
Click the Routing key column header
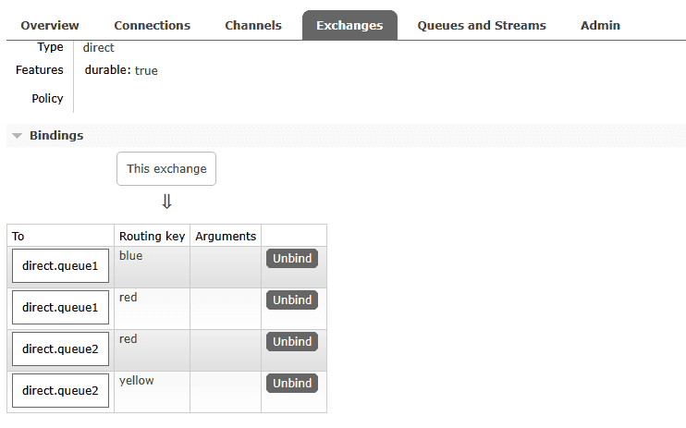[x=153, y=237]
